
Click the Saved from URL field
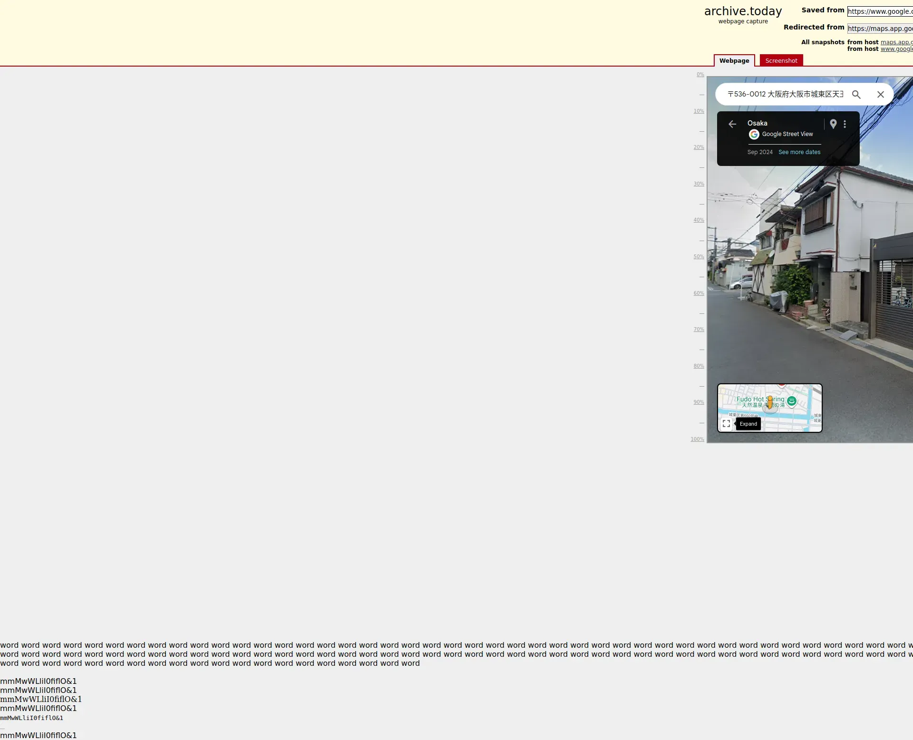880,11
